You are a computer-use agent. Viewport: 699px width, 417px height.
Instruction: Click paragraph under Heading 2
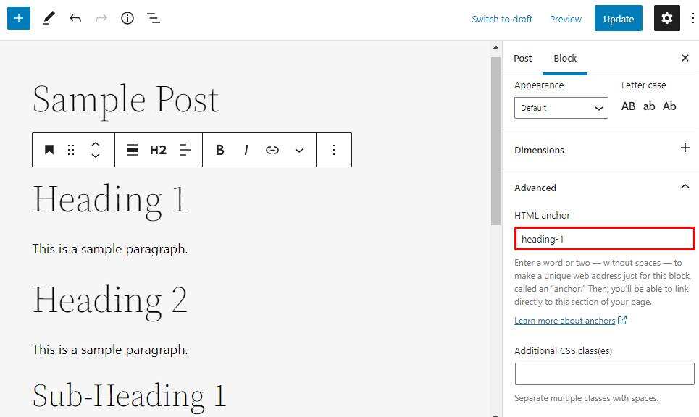pyautogui.click(x=109, y=349)
